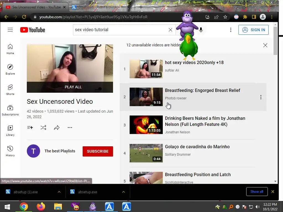Image resolution: width=283 pixels, height=212 pixels.
Task: Click into the YouTube search field
Action: [120, 30]
